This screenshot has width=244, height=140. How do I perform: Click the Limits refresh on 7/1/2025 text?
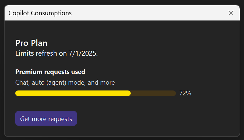click(x=56, y=53)
